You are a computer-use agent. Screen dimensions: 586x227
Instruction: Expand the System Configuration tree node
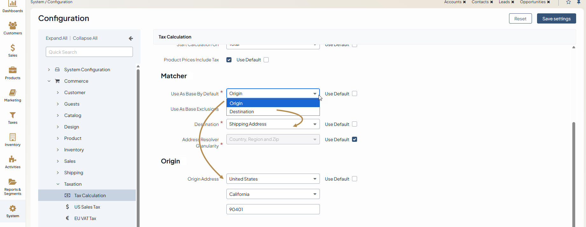click(49, 70)
